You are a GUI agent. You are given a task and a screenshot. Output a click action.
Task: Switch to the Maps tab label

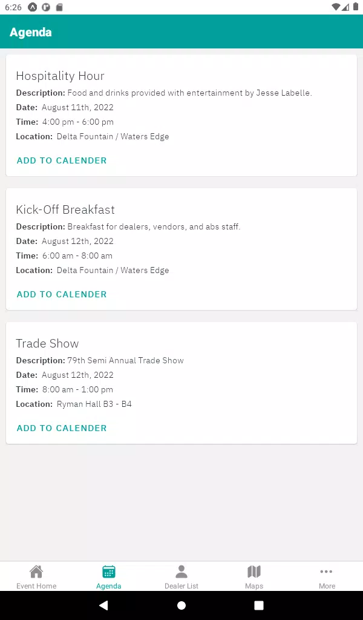tap(254, 586)
